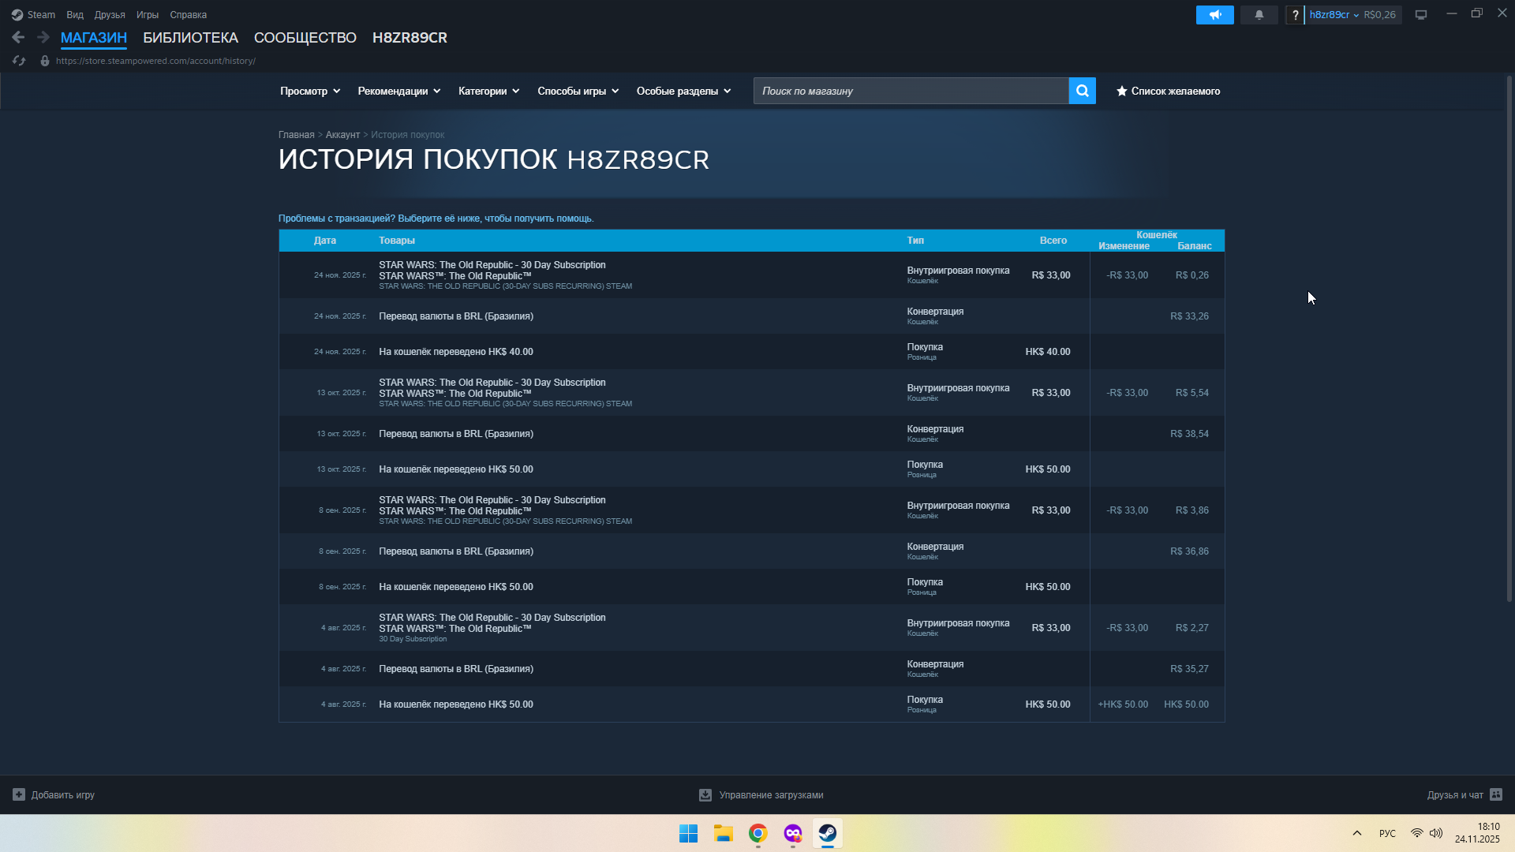Viewport: 1515px width, 852px height.
Task: Open the Список желаемого link
Action: 1168,92
